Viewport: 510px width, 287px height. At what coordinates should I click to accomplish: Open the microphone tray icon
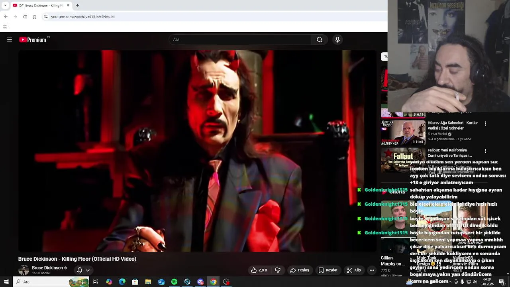pyautogui.click(x=462, y=282)
